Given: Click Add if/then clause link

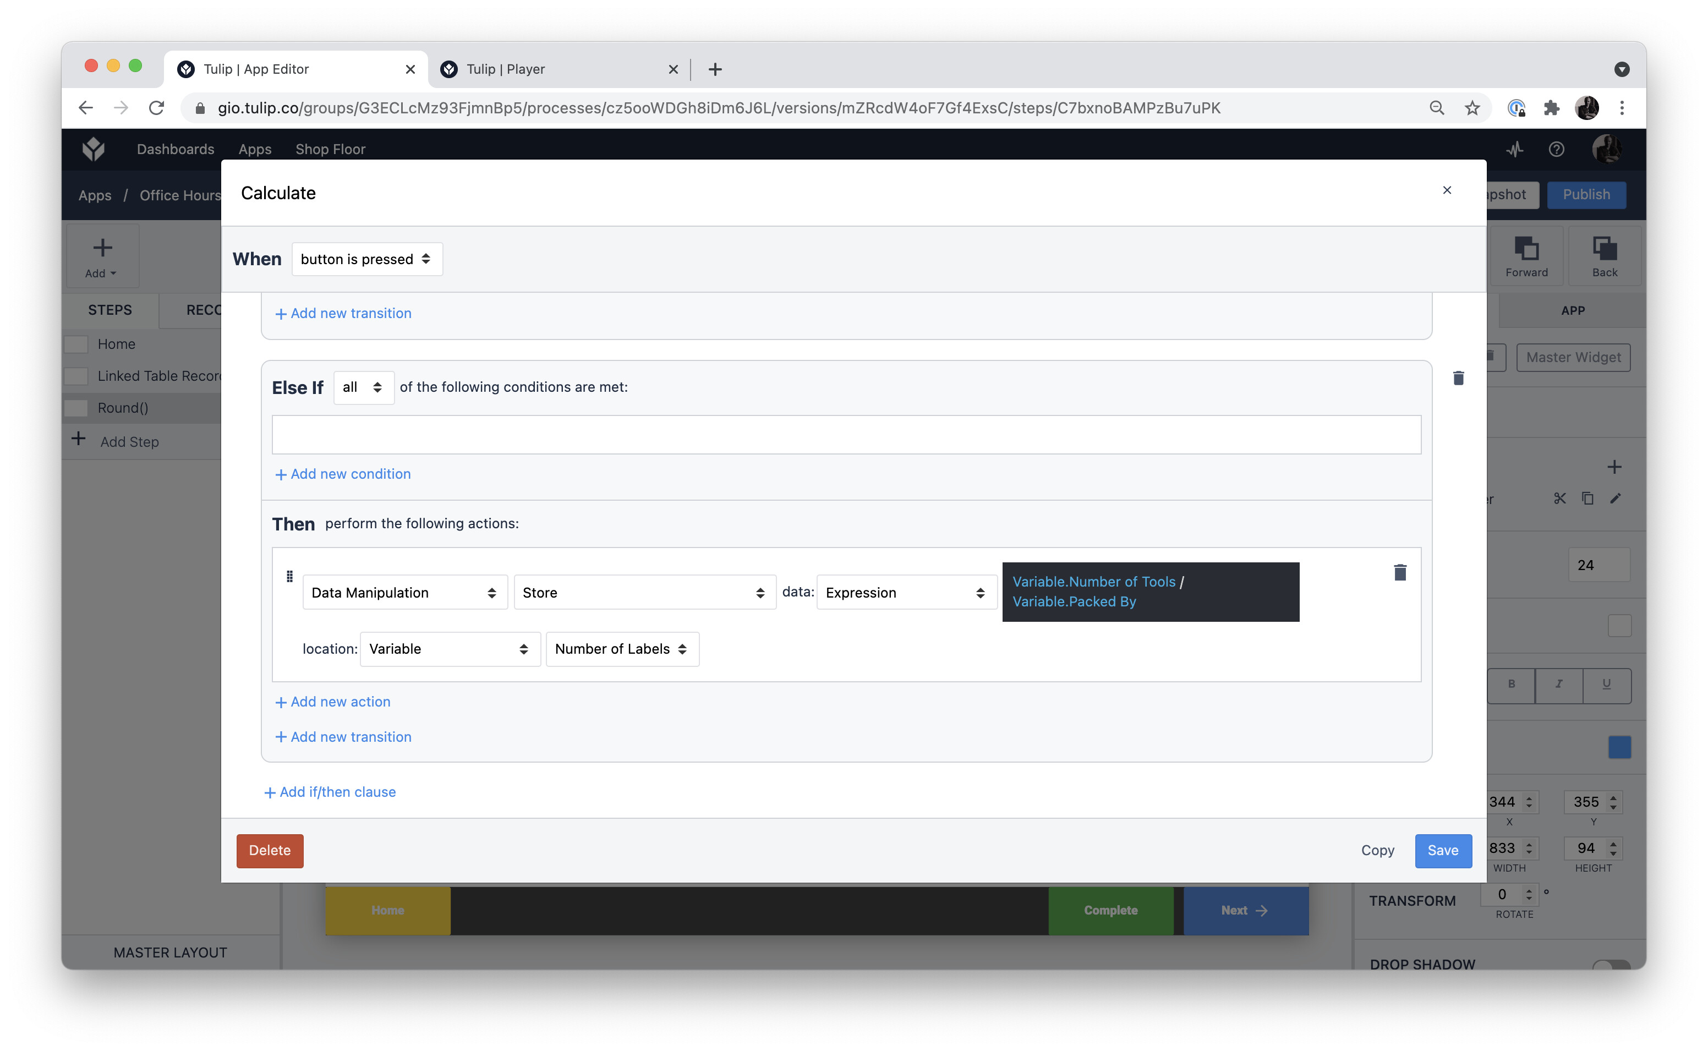Looking at the screenshot, I should point(330,792).
